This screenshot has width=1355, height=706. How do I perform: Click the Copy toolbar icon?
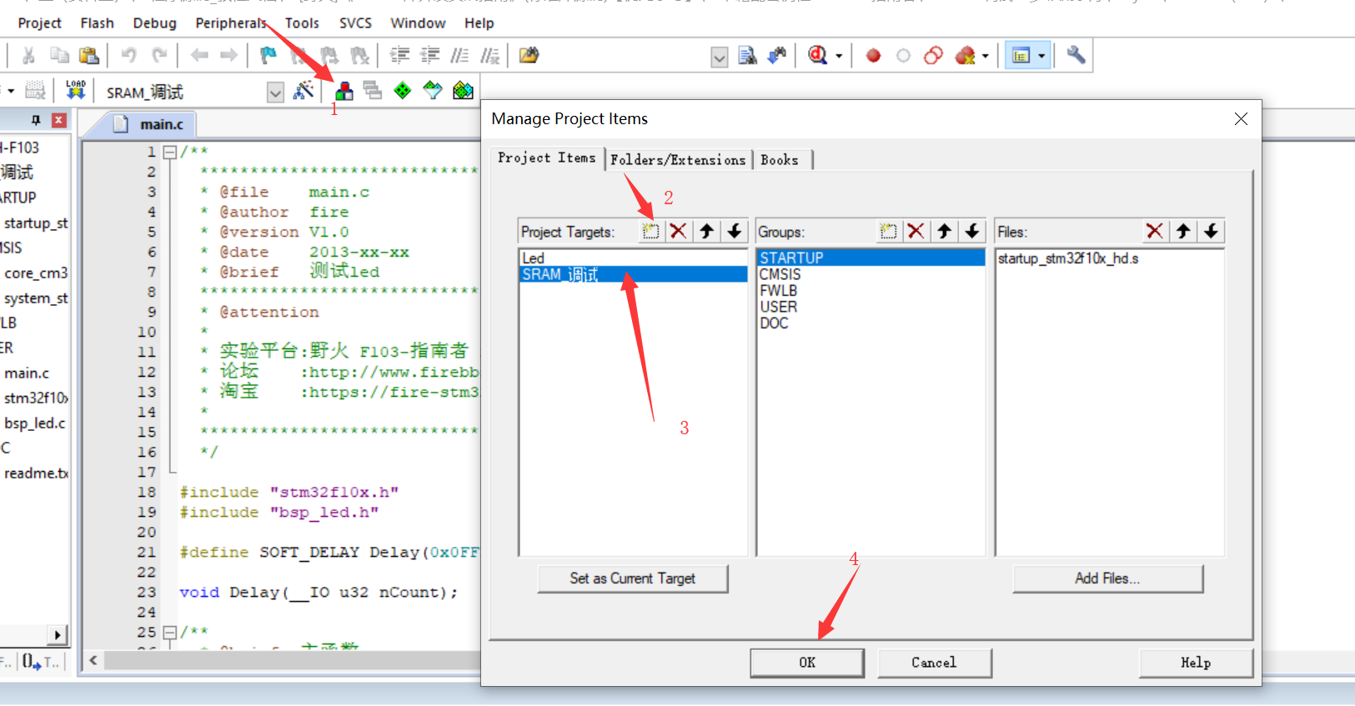pyautogui.click(x=59, y=56)
